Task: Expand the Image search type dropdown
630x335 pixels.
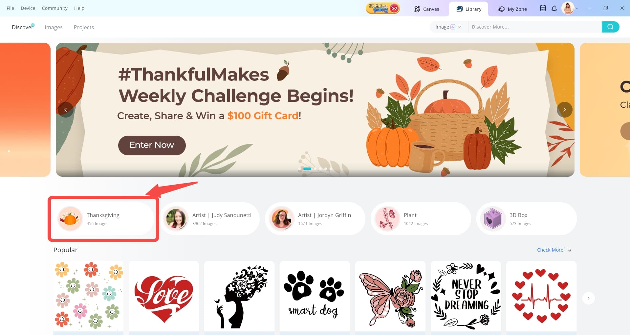Action: coord(448,27)
